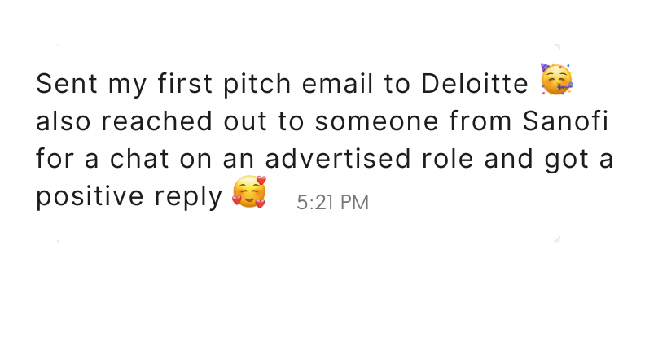Click the word "reached" in second line

point(156,121)
